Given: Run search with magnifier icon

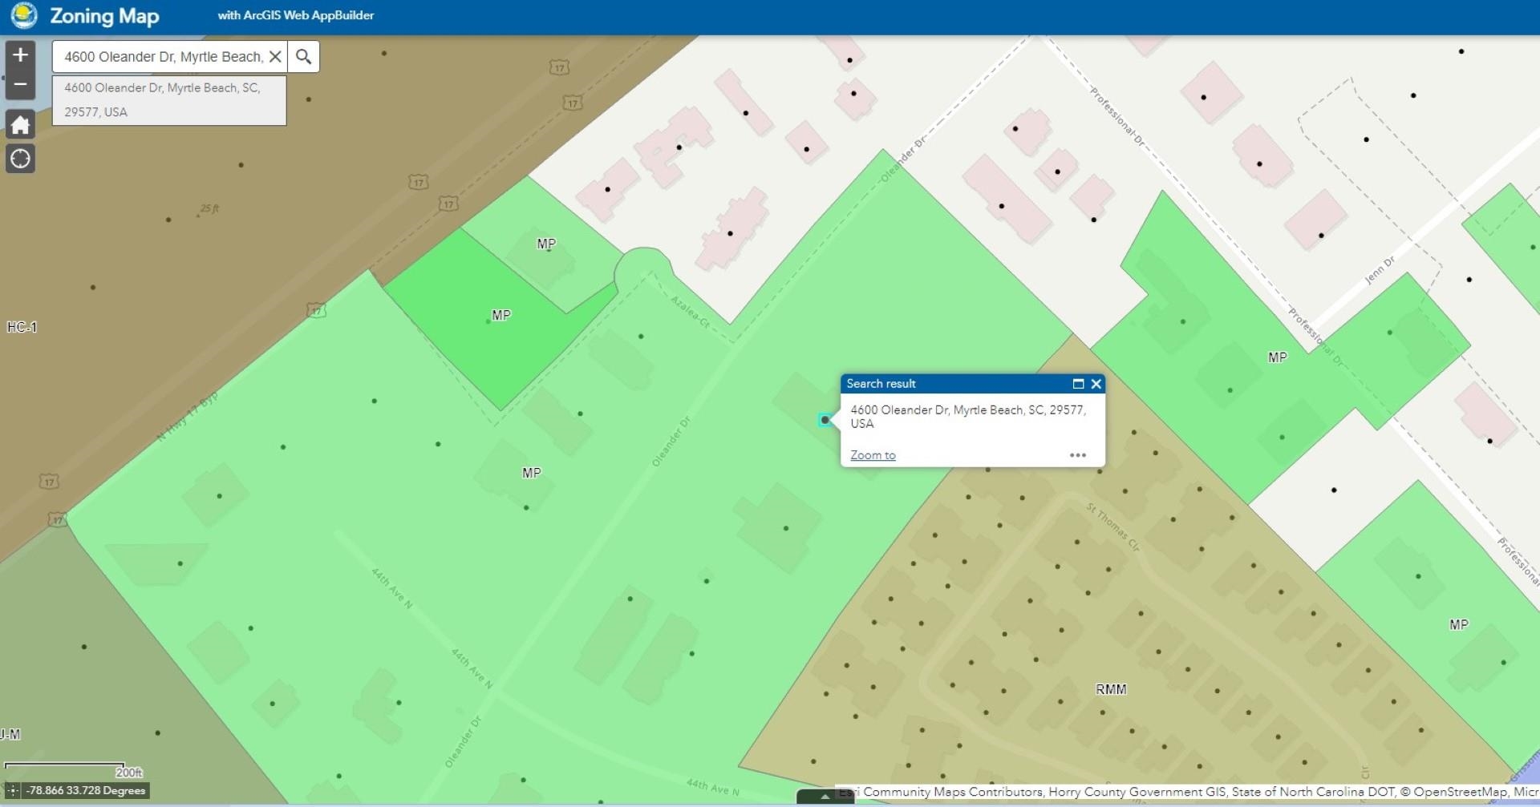Looking at the screenshot, I should pyautogui.click(x=303, y=57).
